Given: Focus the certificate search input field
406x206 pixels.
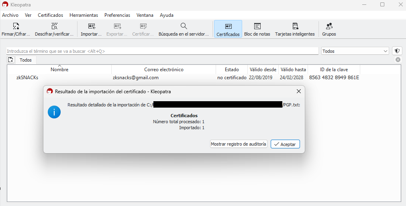Looking at the screenshot, I should 162,51.
